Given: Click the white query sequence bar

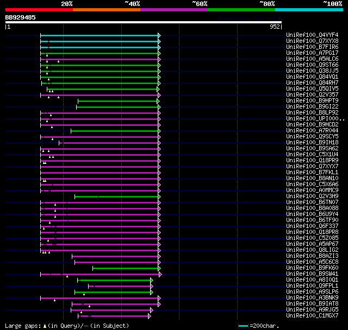Looking at the screenshot, I should click(x=144, y=22).
